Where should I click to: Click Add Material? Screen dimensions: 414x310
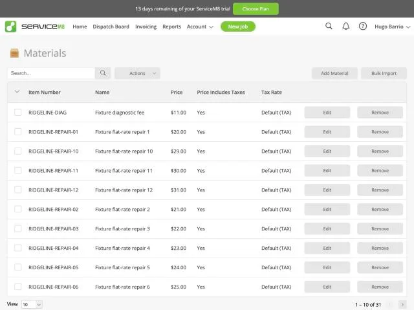tap(334, 73)
